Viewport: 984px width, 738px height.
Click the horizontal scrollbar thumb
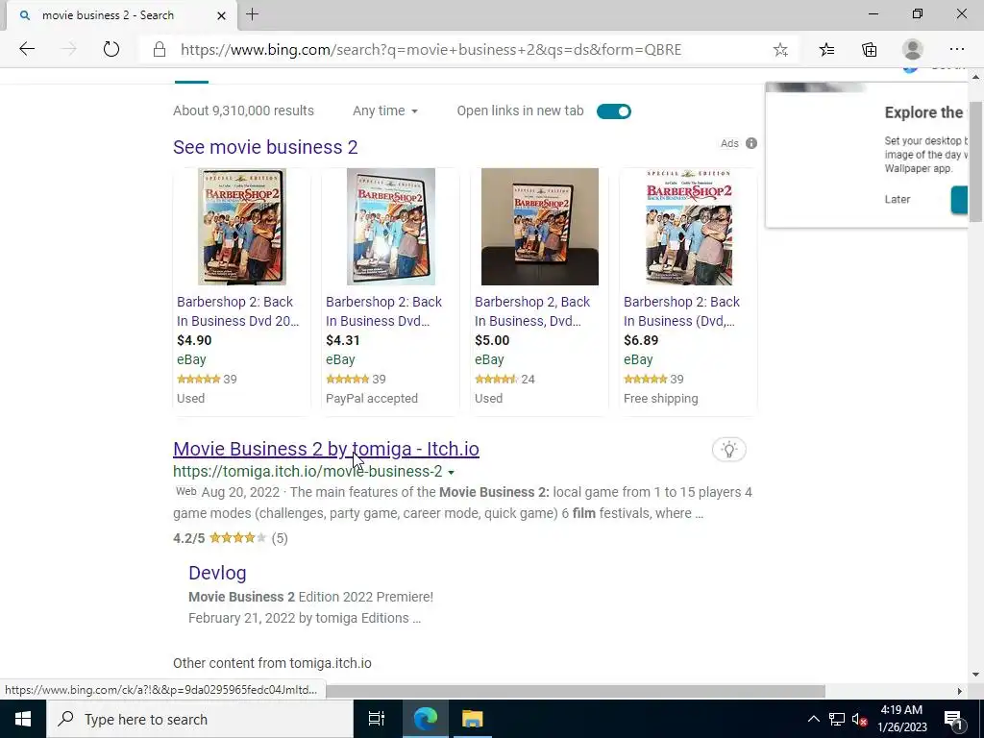point(575,691)
